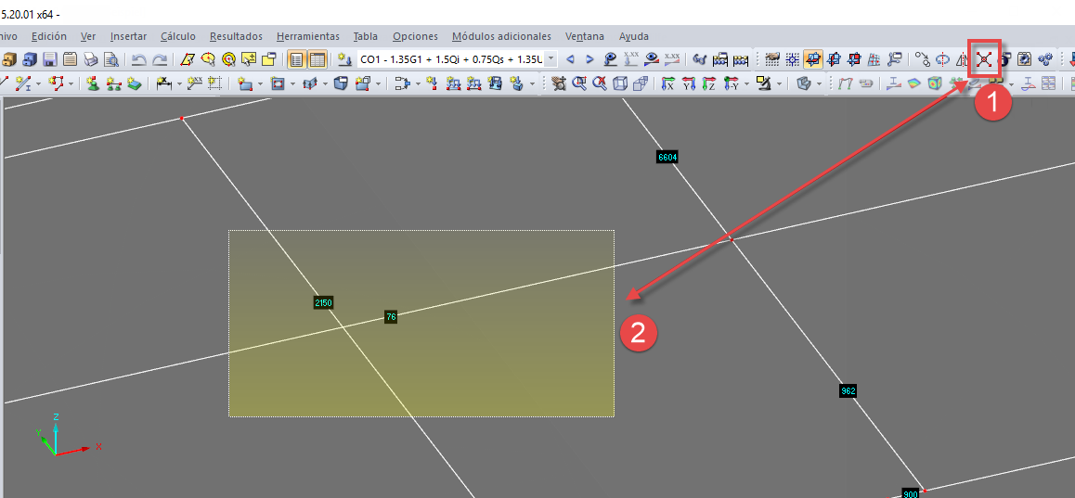Click the XYZ coordinate axes indicator
The image size is (1075, 498).
pos(67,436)
